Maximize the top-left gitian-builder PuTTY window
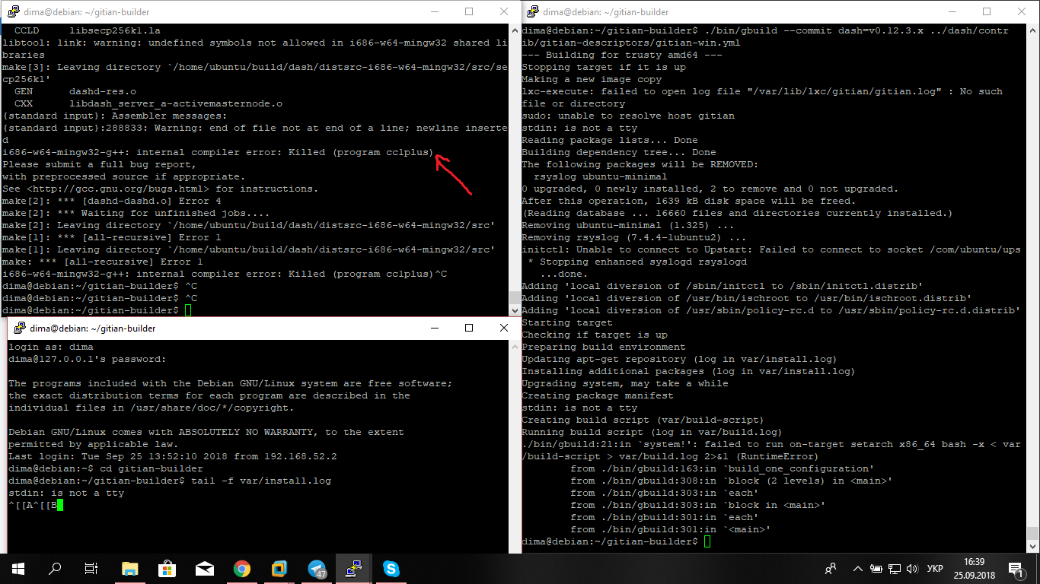The width and height of the screenshot is (1040, 584). 469,11
